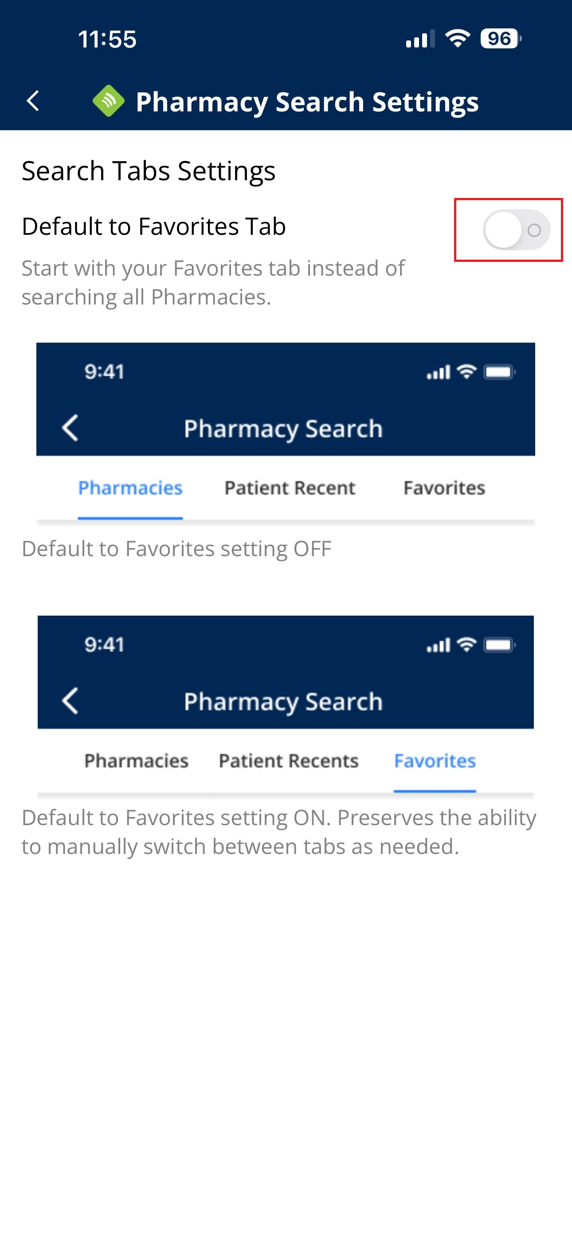Select the blue Favorites tab in the ON example
The width and height of the screenshot is (572, 1241).
point(435,761)
